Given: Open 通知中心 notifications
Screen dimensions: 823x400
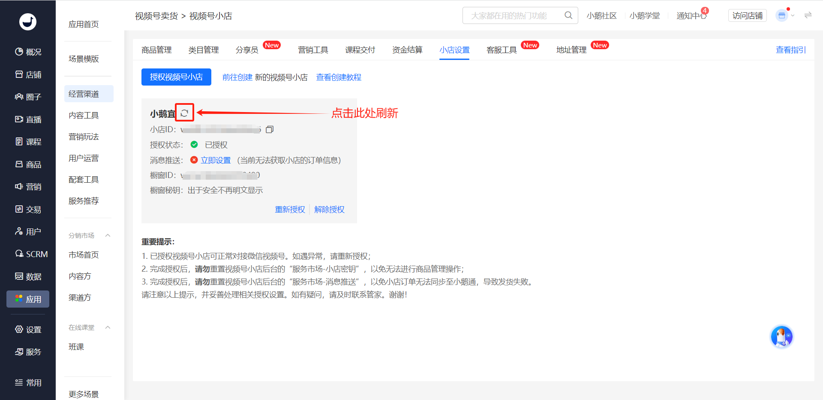Looking at the screenshot, I should [691, 15].
